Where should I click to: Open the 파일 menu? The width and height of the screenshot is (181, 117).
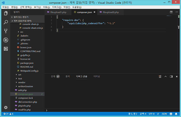6,7
